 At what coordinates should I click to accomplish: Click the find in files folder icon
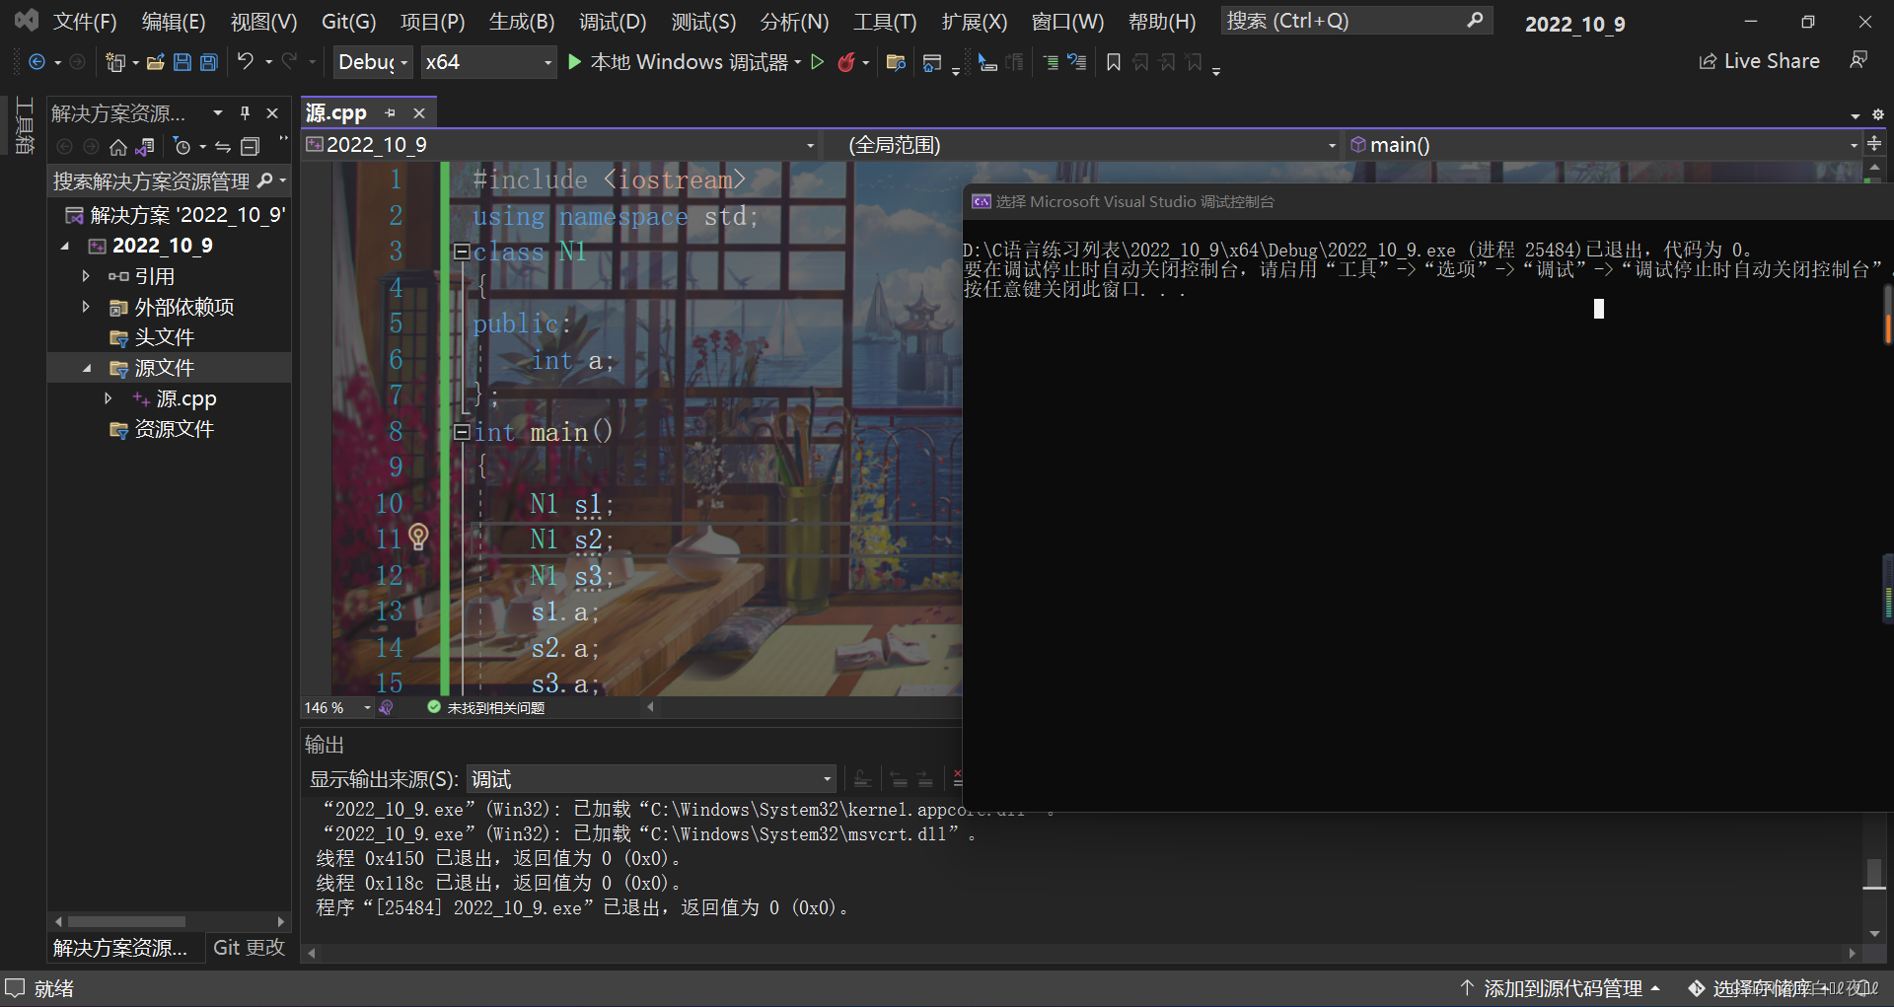[x=896, y=62]
